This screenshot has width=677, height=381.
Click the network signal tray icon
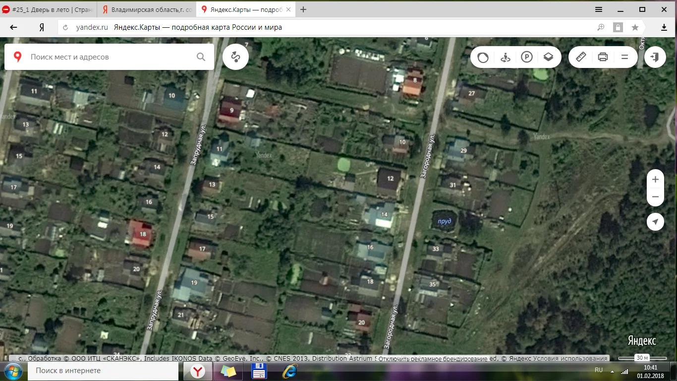point(624,372)
